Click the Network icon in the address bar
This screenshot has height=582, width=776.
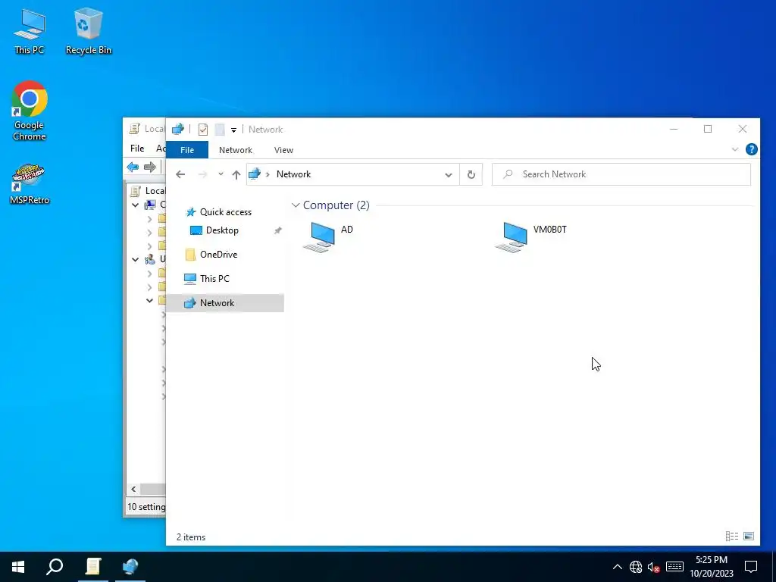[255, 174]
